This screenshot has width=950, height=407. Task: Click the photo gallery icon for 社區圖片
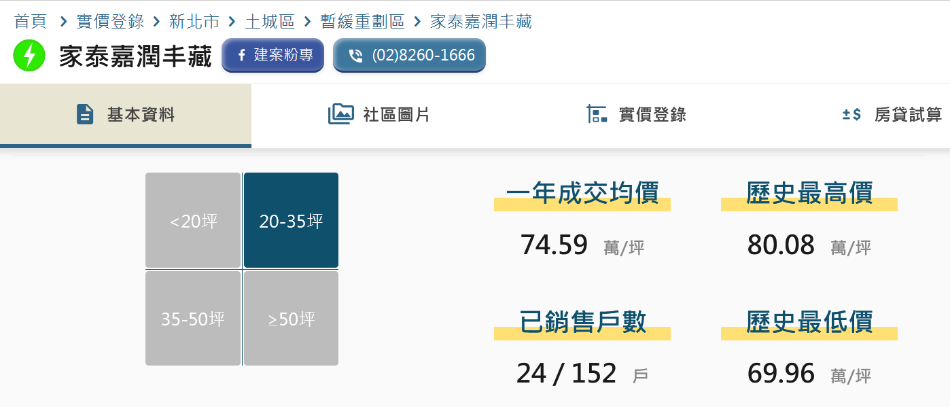[x=340, y=114]
